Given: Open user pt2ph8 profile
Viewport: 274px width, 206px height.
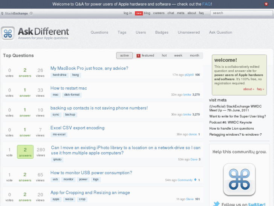Looking at the screenshot, I should [x=189, y=75].
